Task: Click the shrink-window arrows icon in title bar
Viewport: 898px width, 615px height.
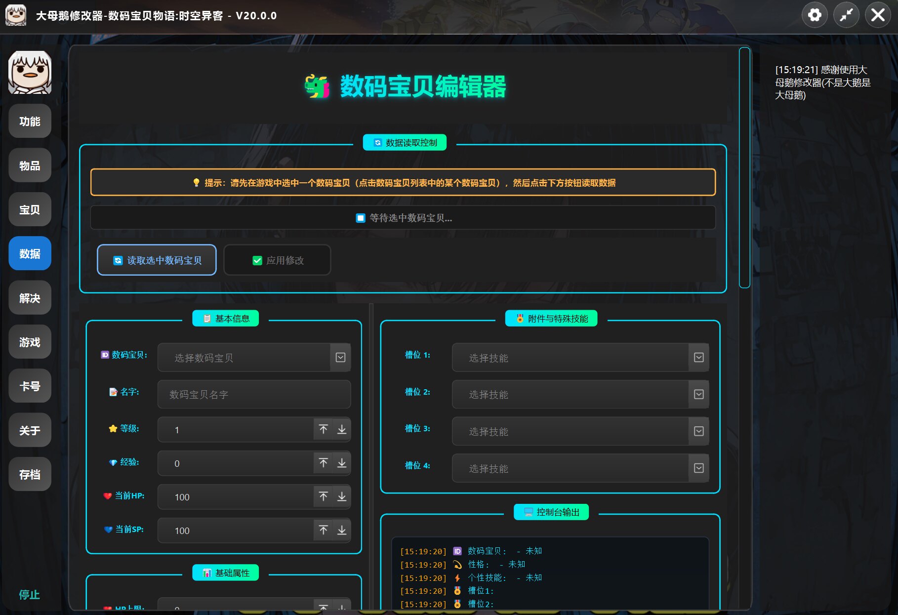Action: point(846,15)
